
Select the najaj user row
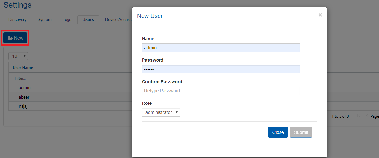pyautogui.click(x=23, y=106)
